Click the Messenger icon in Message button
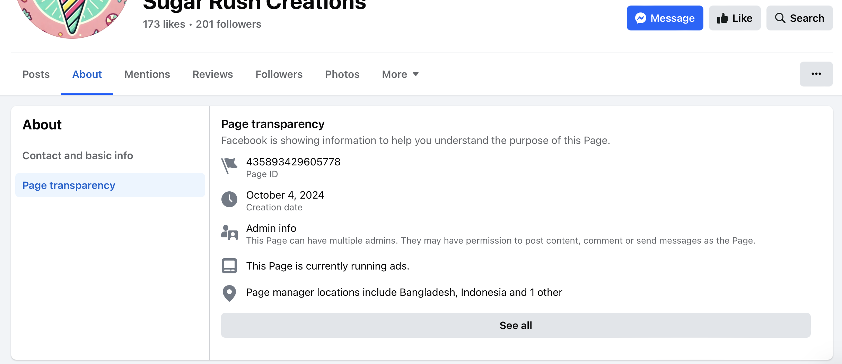 640,18
